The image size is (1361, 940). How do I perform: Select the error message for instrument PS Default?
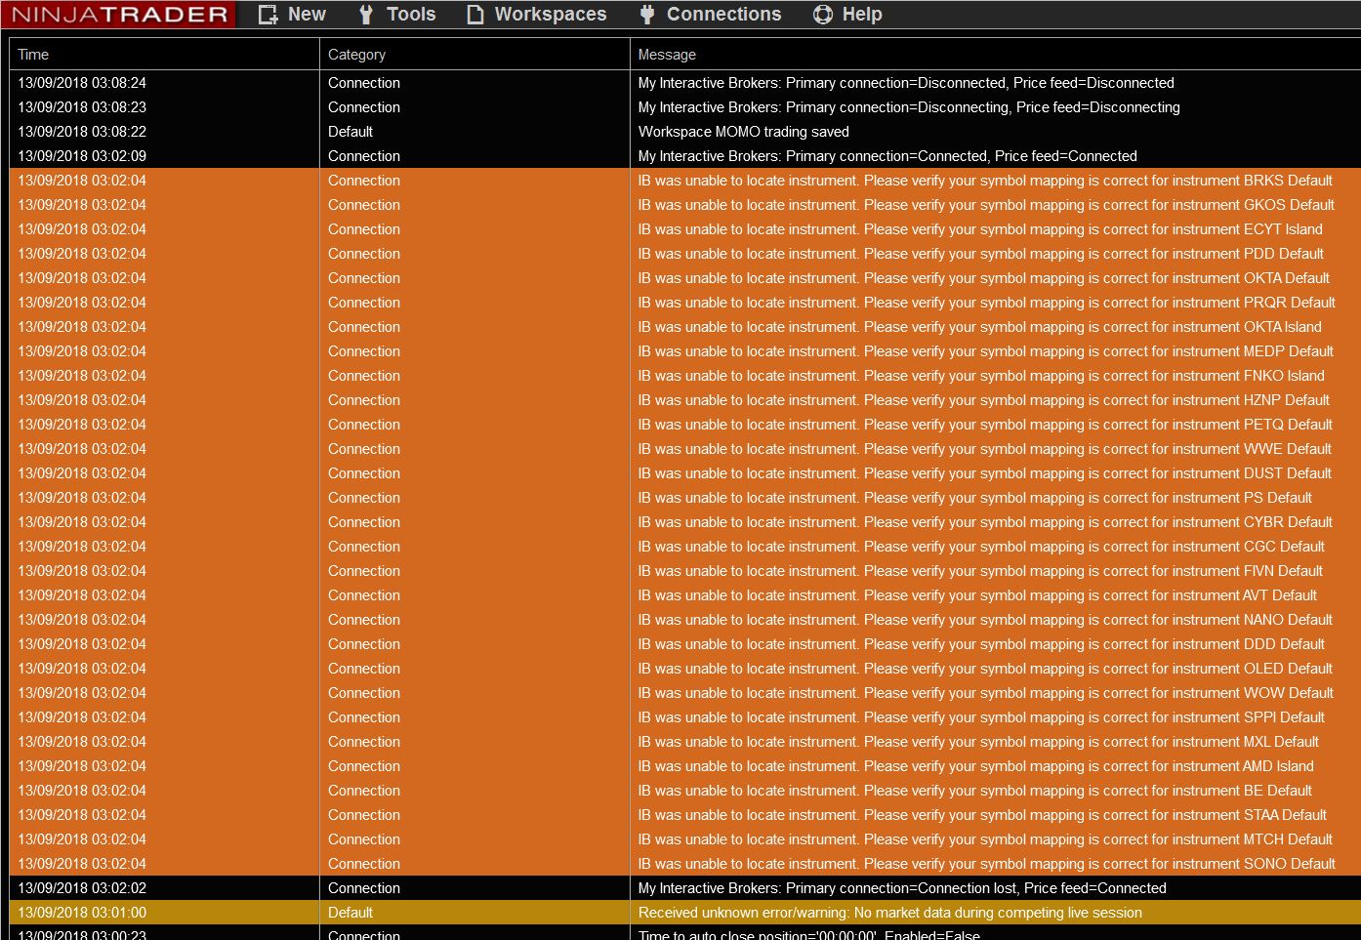(975, 498)
